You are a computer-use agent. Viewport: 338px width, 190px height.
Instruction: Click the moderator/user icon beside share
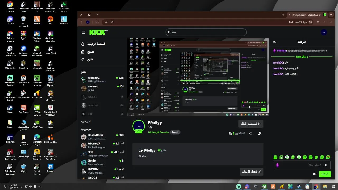pos(259,134)
